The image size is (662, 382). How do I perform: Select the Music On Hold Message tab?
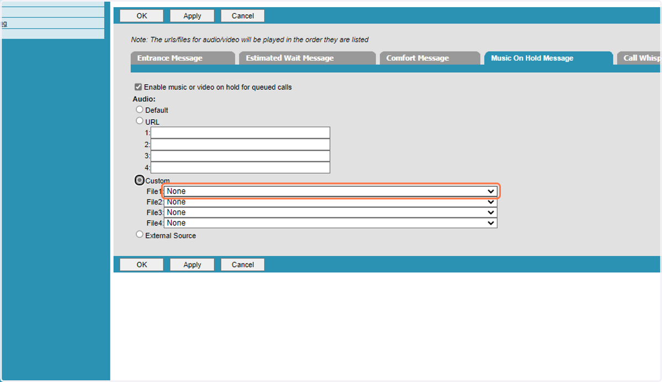(548, 58)
